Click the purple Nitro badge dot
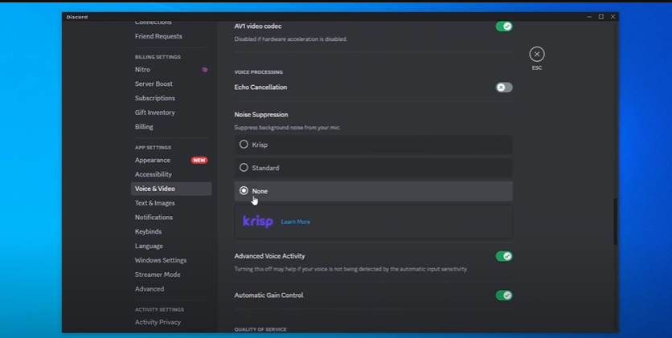Screen dimensions: 672x338 [x=205, y=69]
